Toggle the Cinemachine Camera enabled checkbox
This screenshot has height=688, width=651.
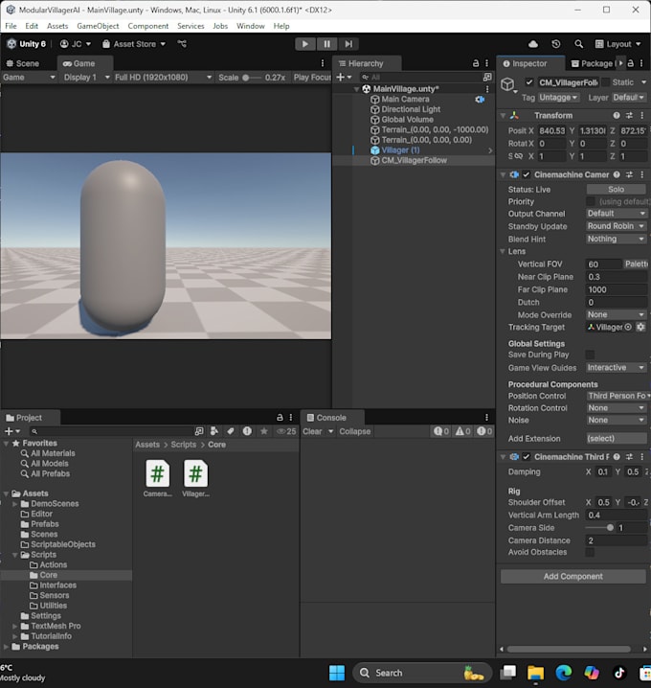[x=526, y=174]
